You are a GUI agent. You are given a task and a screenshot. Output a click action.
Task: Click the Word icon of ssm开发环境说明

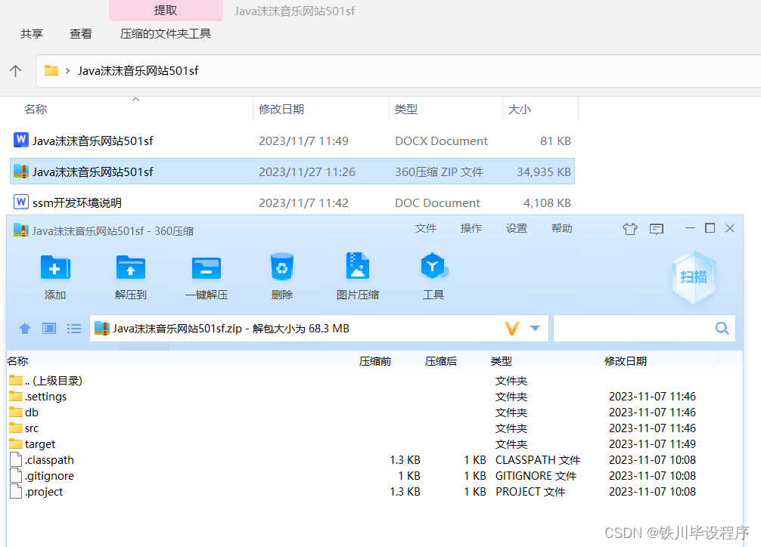tap(21, 202)
